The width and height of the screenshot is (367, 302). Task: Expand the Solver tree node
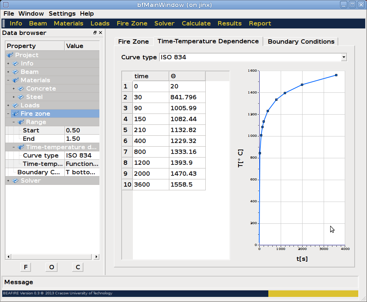(x=8, y=180)
